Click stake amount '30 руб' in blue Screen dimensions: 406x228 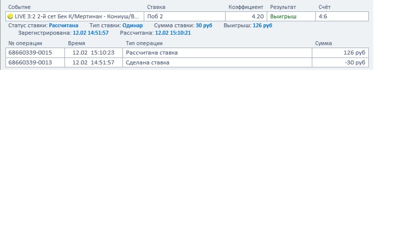204,25
